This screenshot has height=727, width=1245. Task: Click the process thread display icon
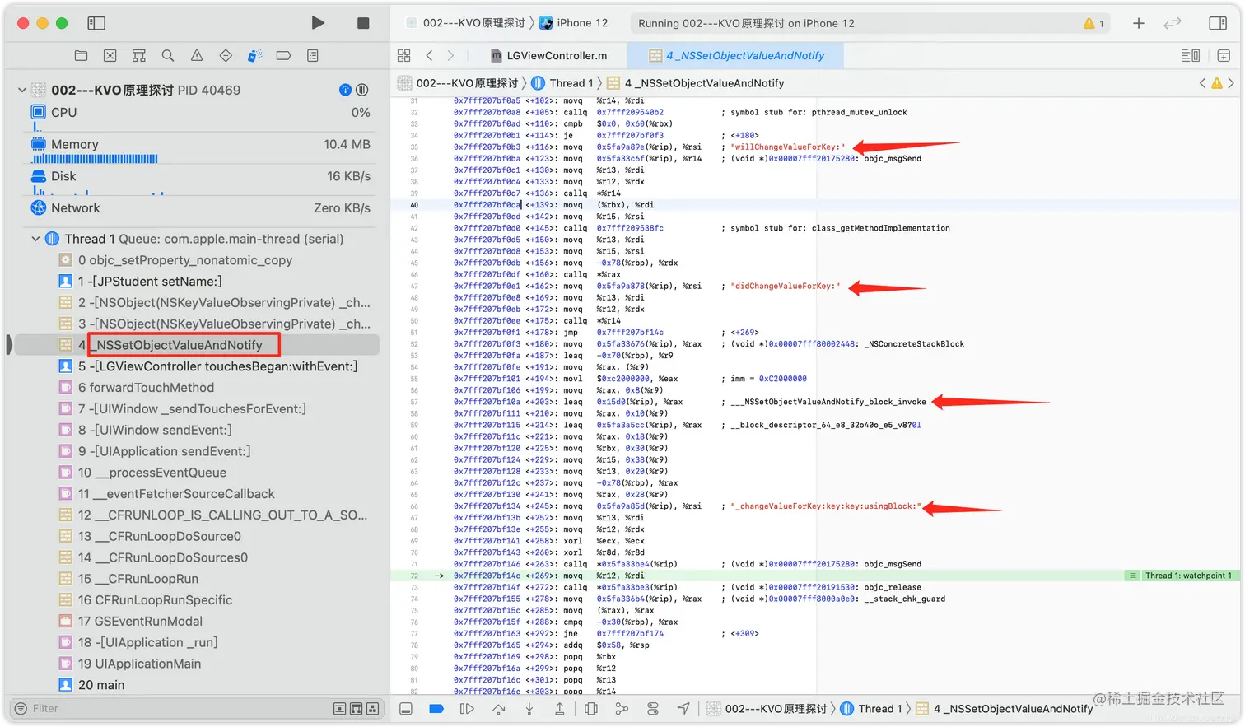coord(361,90)
